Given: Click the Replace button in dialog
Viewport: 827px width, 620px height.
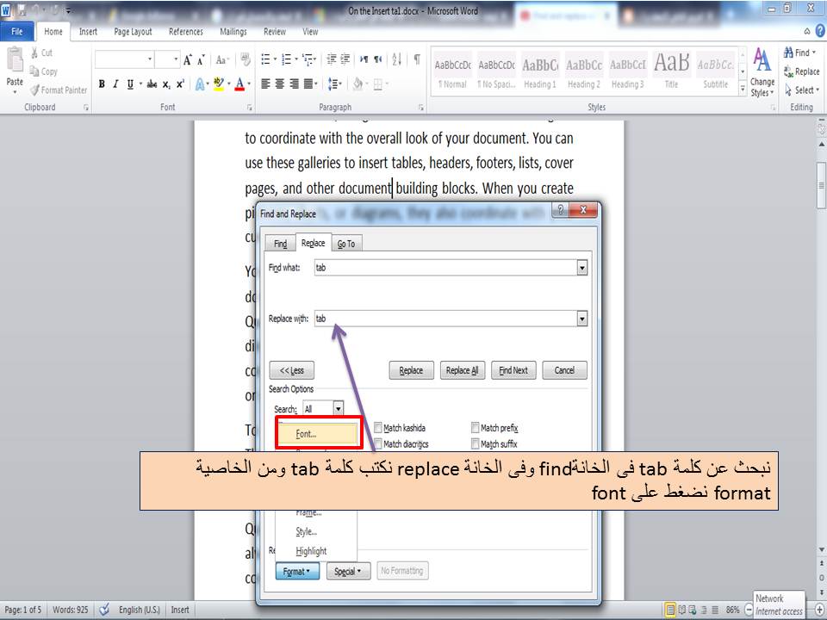Looking at the screenshot, I should click(411, 370).
